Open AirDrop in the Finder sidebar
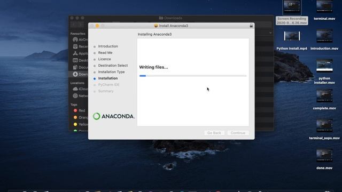 [x=81, y=39]
